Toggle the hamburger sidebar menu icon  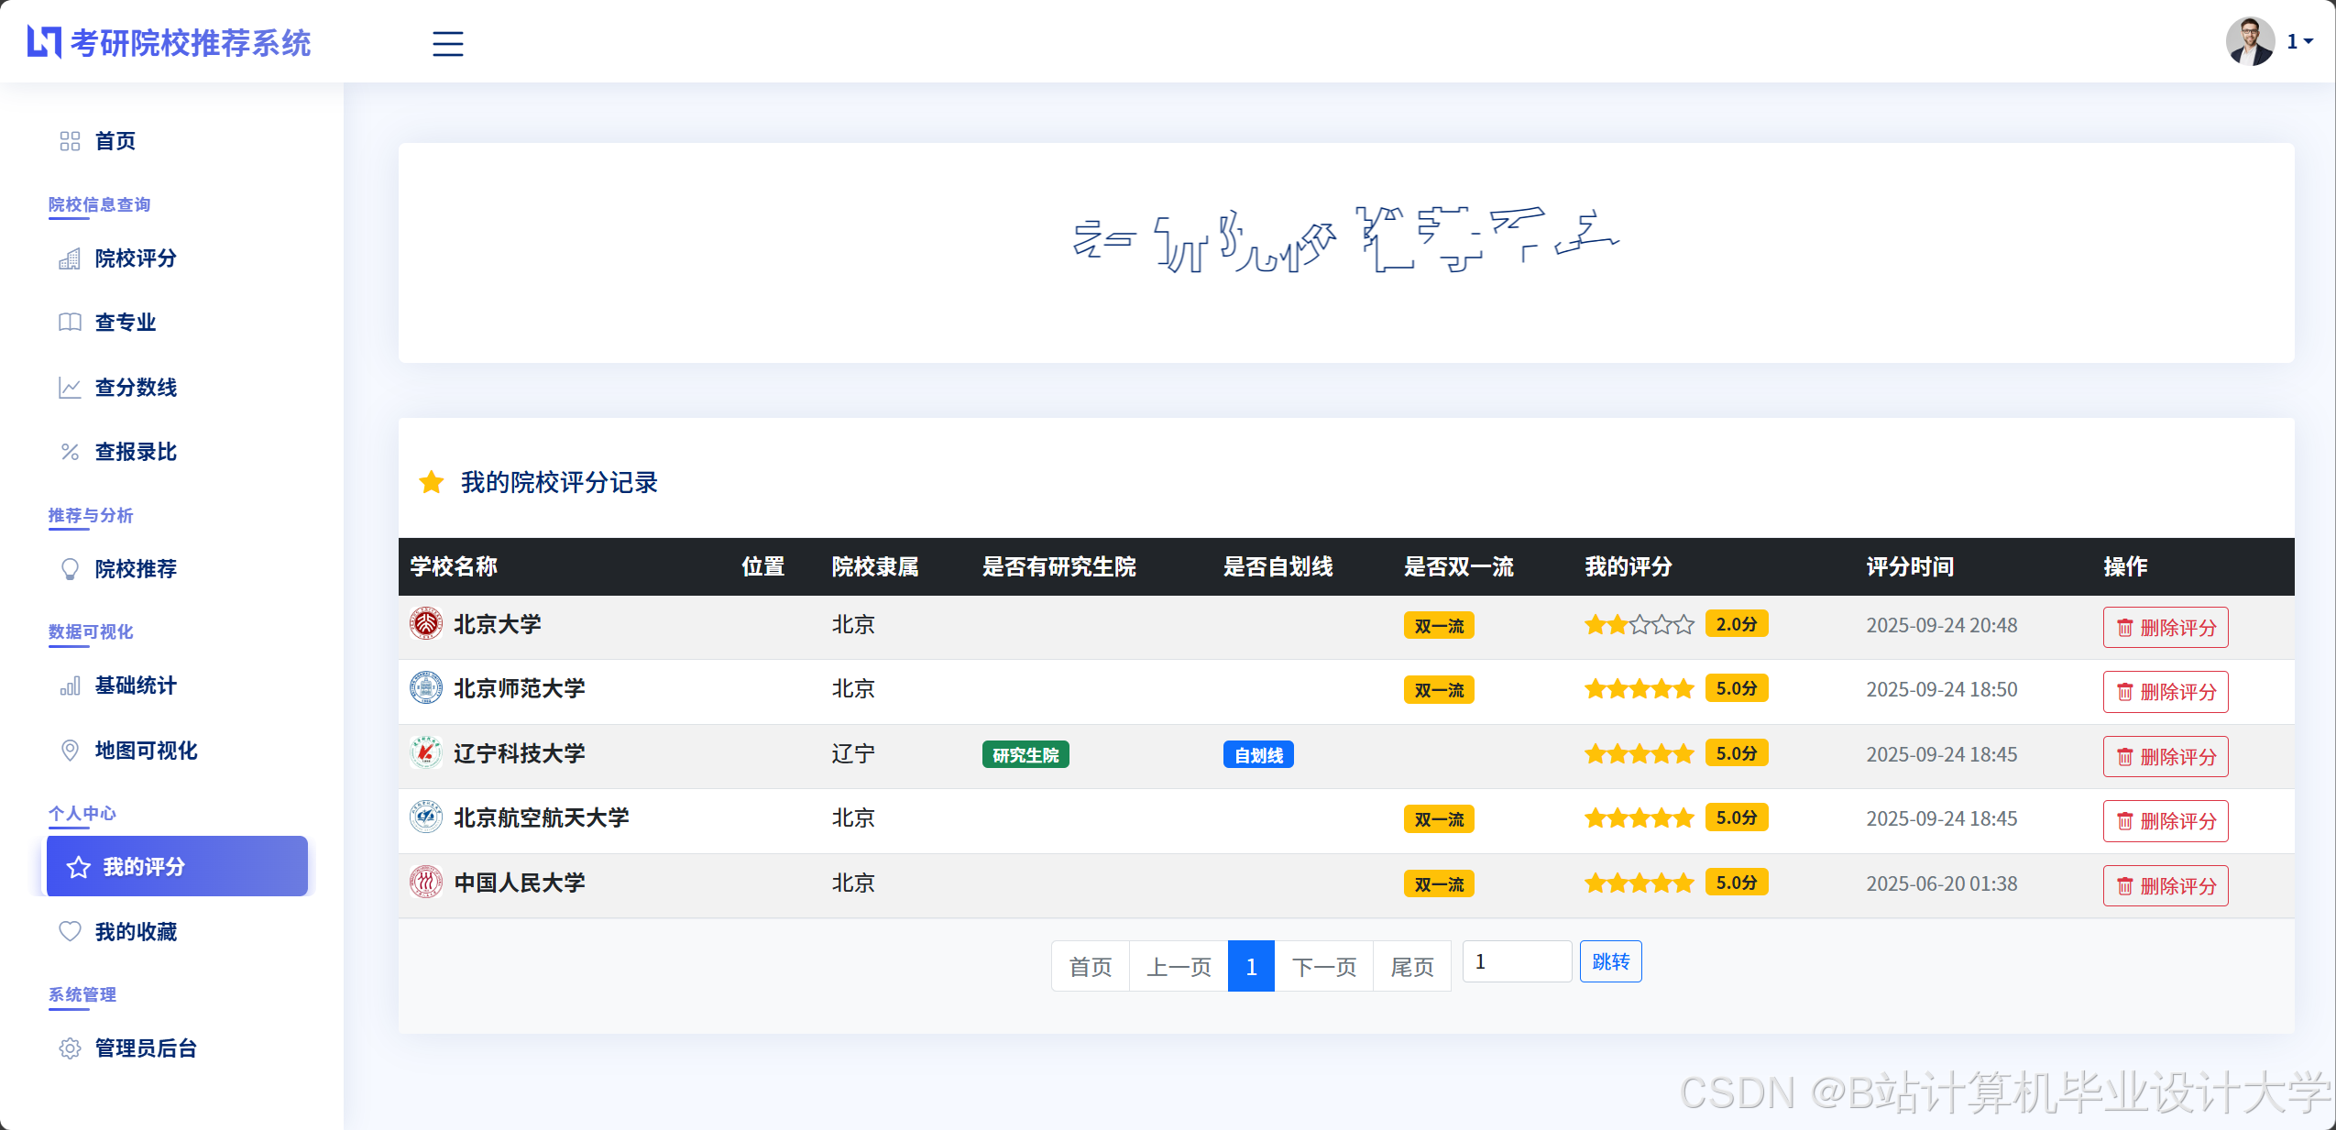[447, 43]
